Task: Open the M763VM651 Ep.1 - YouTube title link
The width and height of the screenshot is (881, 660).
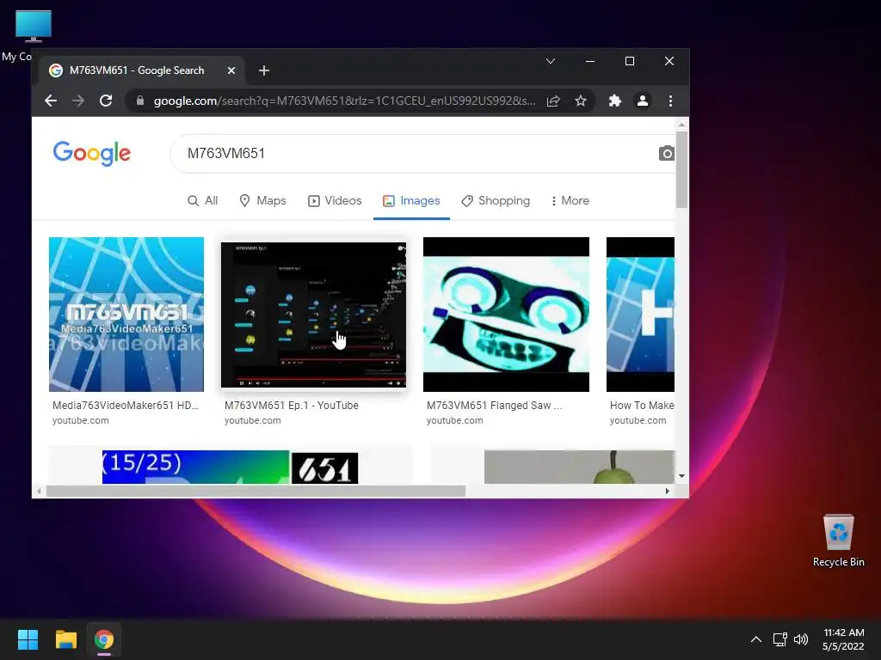Action: coord(291,406)
